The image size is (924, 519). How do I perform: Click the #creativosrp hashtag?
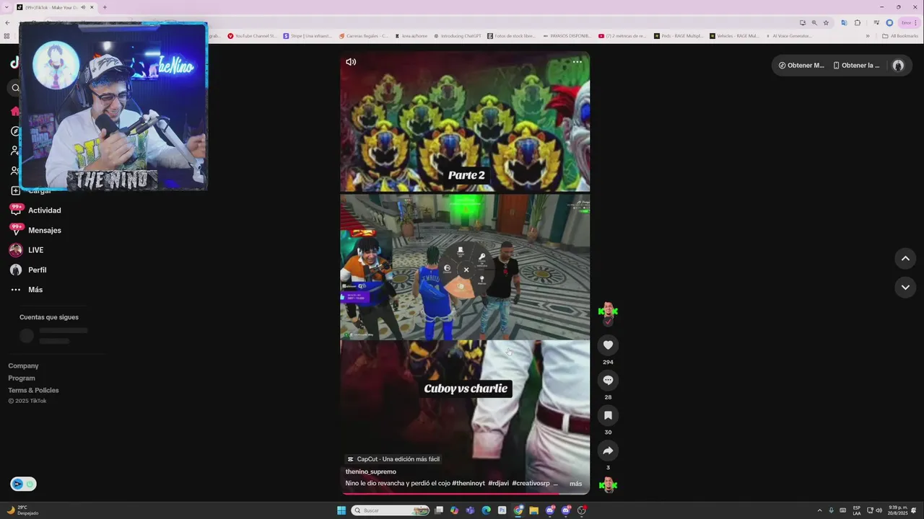click(531, 484)
